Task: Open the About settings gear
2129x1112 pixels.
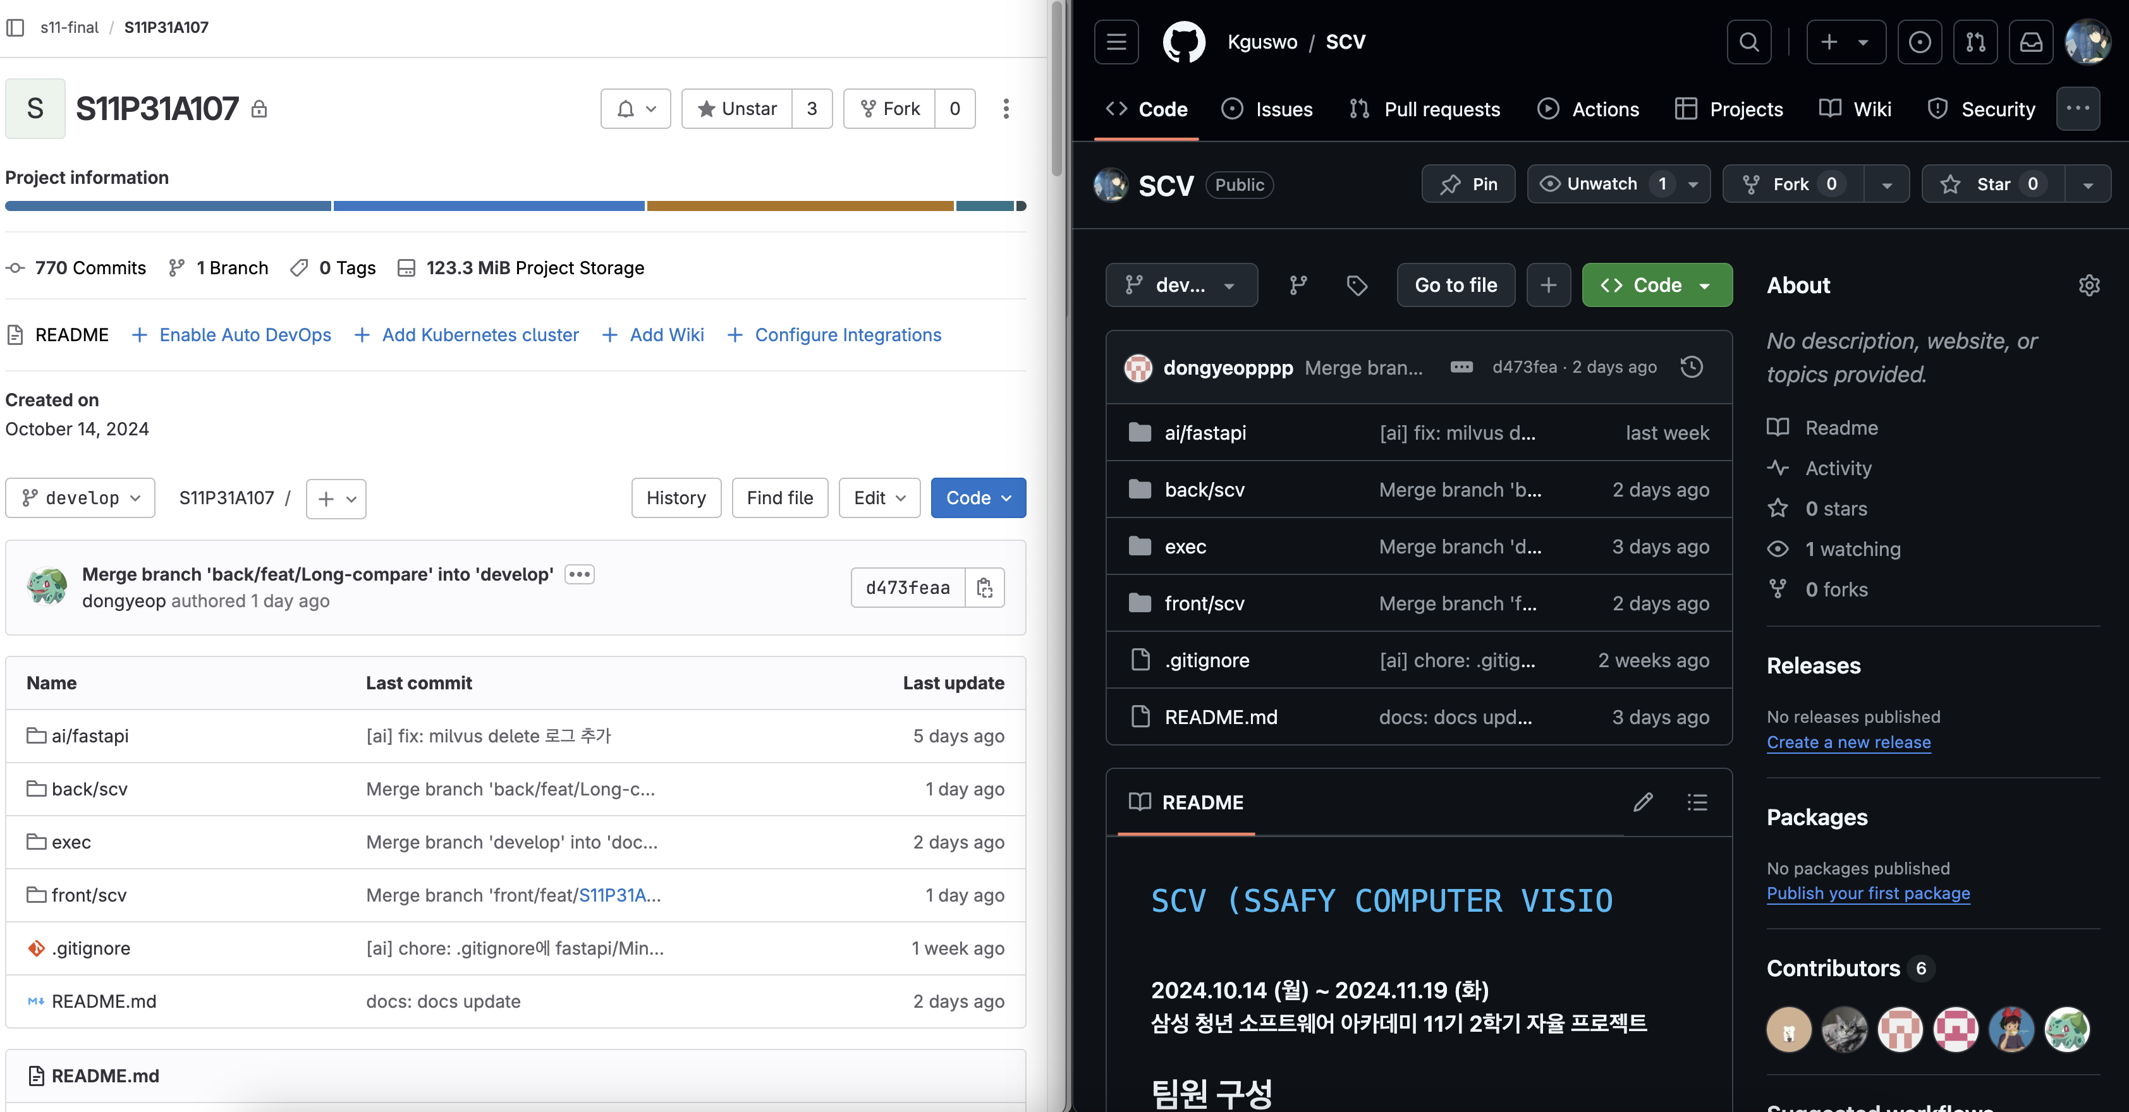Action: coord(2089,285)
